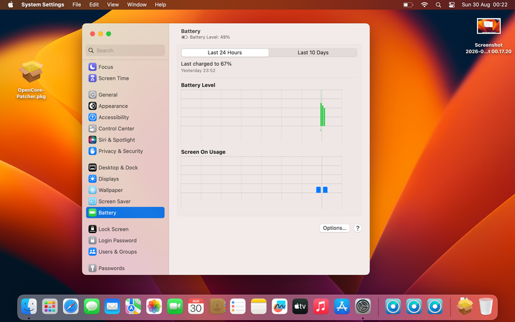The image size is (515, 322).
Task: Open Control Center from menu bar
Action: [452, 5]
